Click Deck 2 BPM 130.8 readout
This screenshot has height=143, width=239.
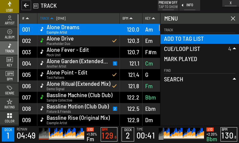click(x=229, y=134)
